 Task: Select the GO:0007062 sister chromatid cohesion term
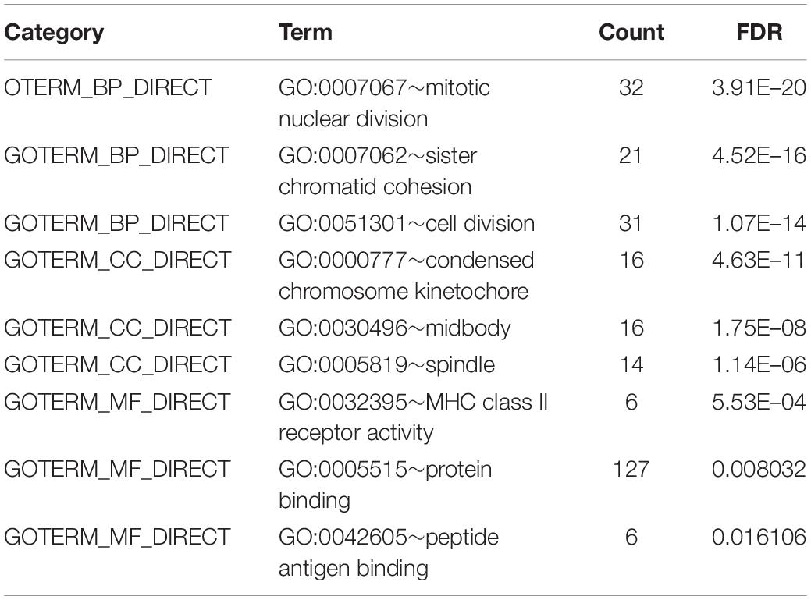coord(378,171)
